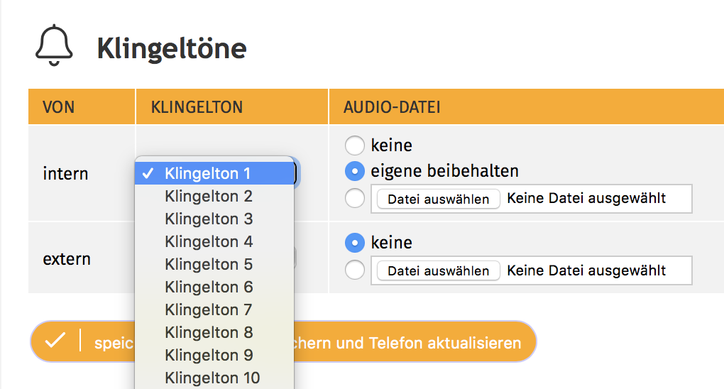This screenshot has height=389, width=724.
Task: Click the bell icon beside Klingeltöne heading
Action: tap(54, 46)
